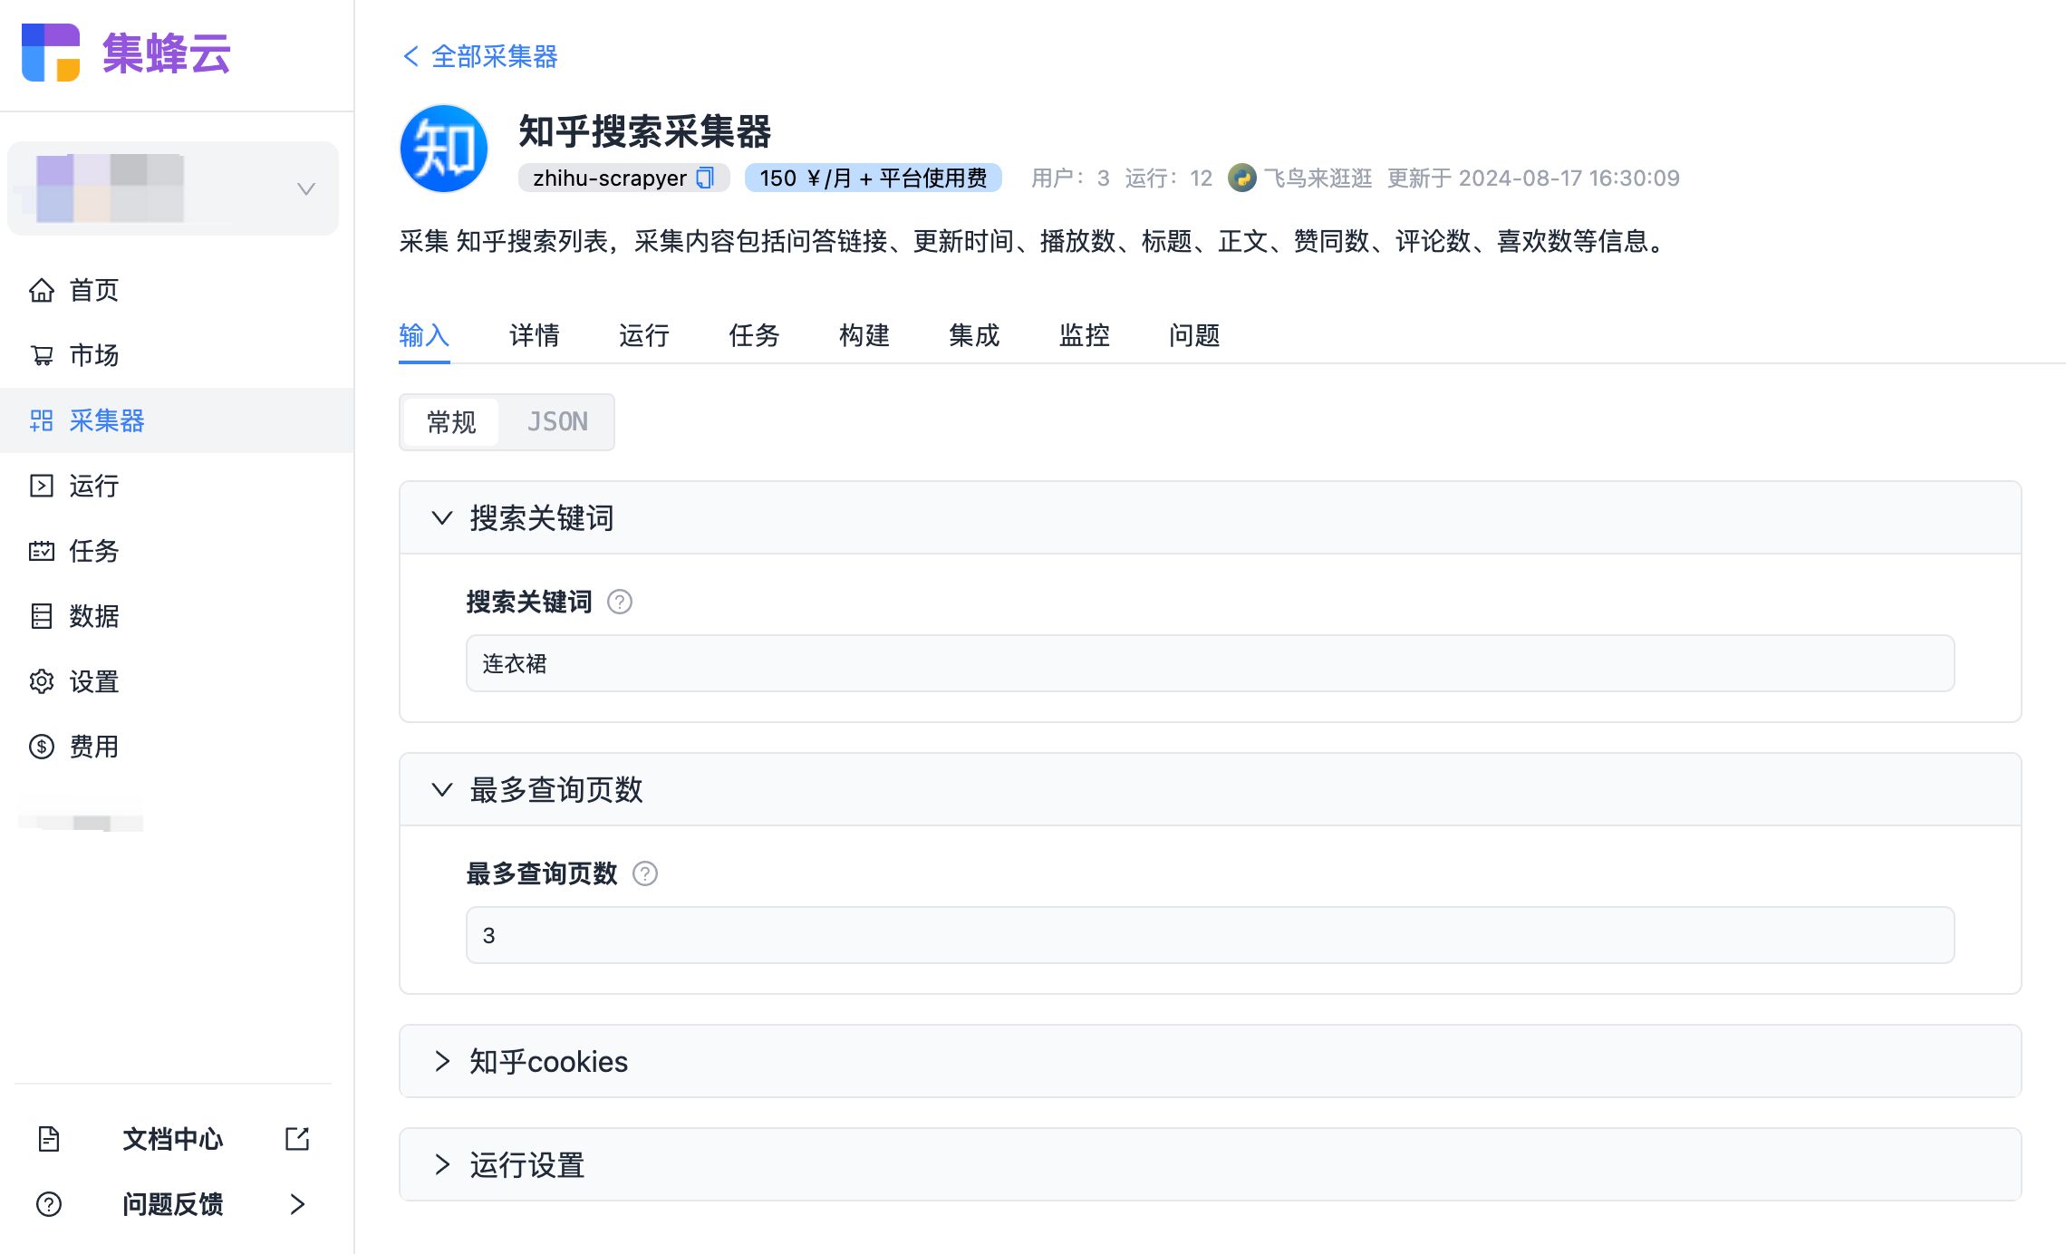Viewport: 2066px width, 1254px height.
Task: Click the 用户: 3 stat
Action: tap(1070, 178)
